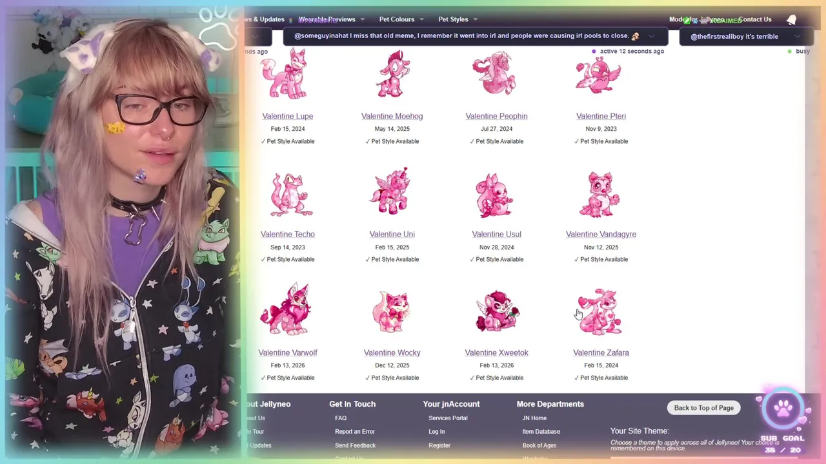This screenshot has height=464, width=826.
Task: Click the Valentine Zafara pet image
Action: pyautogui.click(x=600, y=312)
